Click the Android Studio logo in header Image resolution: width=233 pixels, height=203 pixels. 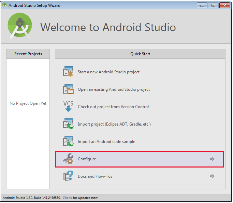20,26
